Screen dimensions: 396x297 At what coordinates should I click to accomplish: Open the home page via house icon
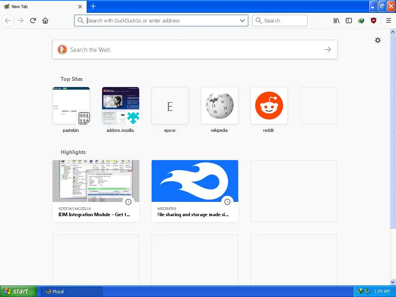(45, 20)
